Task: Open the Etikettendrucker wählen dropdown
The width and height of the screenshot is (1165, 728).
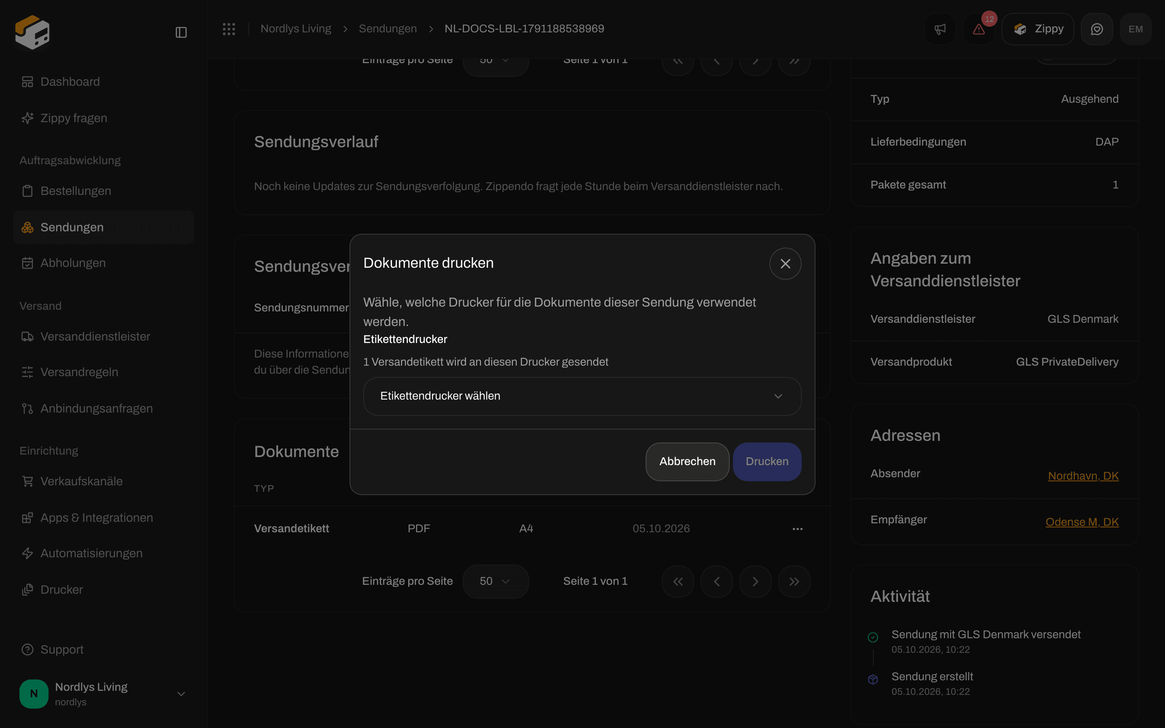Action: coord(582,396)
